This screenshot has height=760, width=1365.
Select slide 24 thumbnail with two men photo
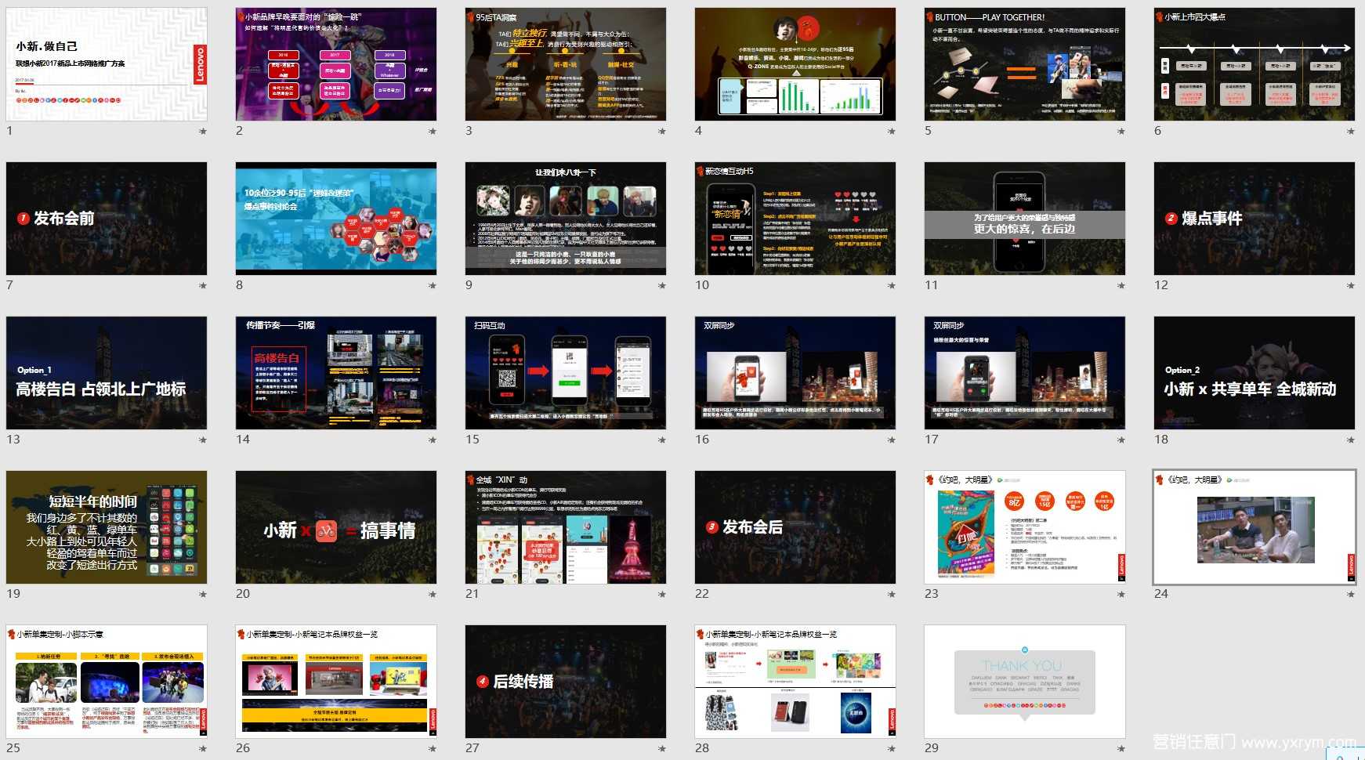(1255, 527)
